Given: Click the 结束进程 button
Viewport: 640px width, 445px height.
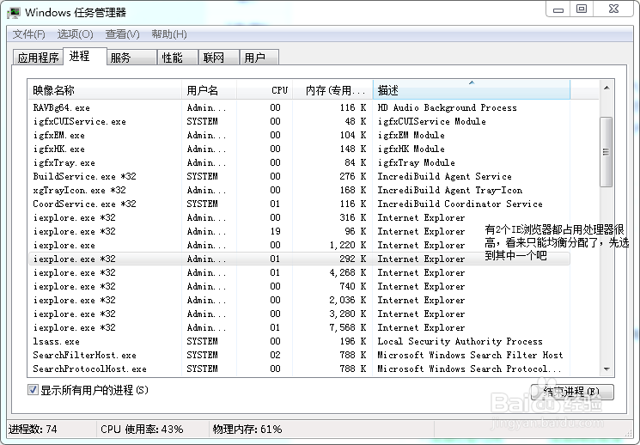Looking at the screenshot, I should click(572, 392).
